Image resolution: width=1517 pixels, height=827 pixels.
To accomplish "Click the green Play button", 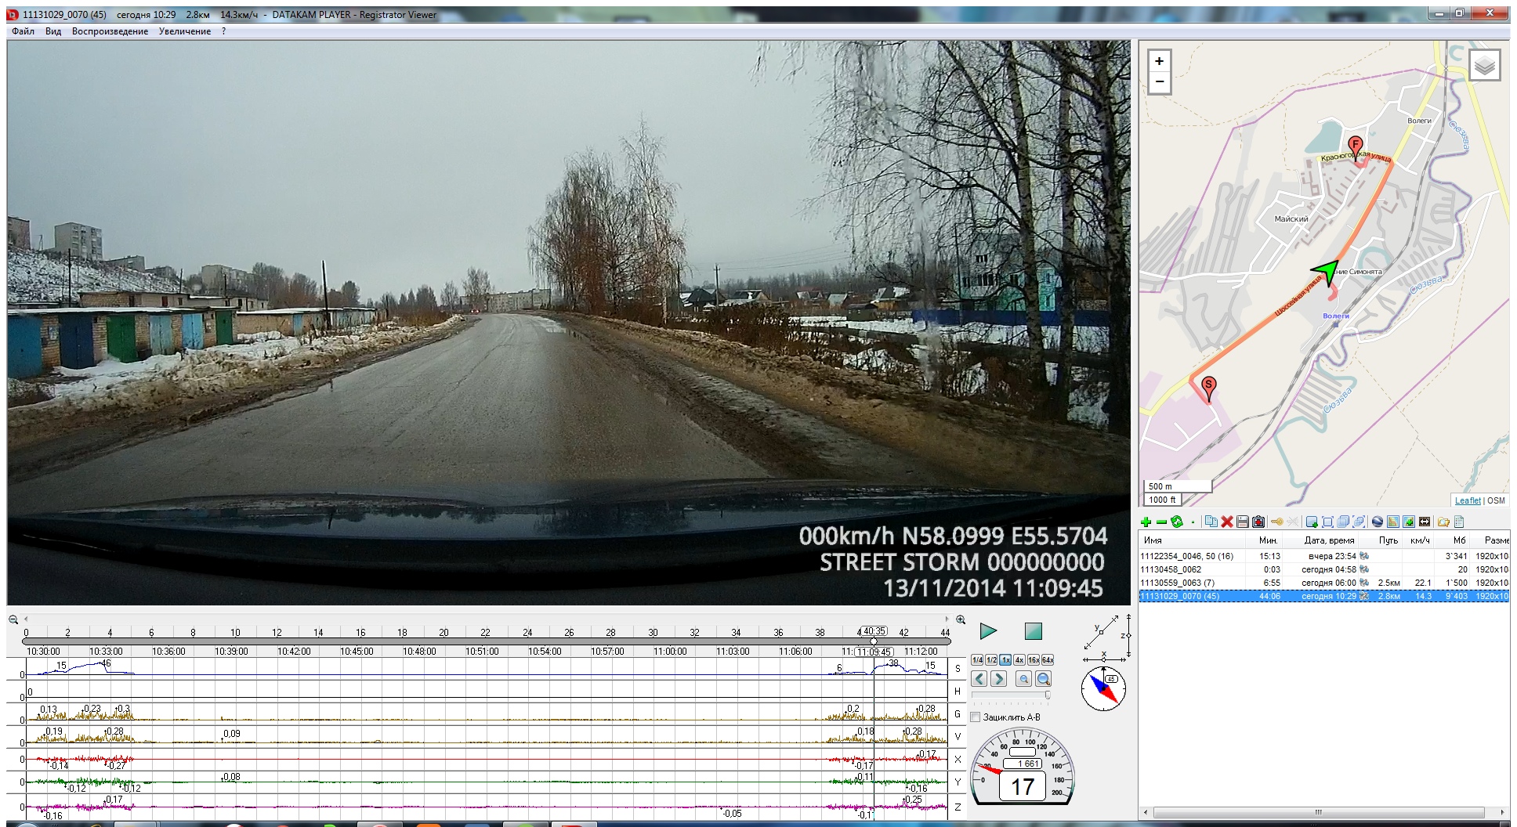I will 988,631.
